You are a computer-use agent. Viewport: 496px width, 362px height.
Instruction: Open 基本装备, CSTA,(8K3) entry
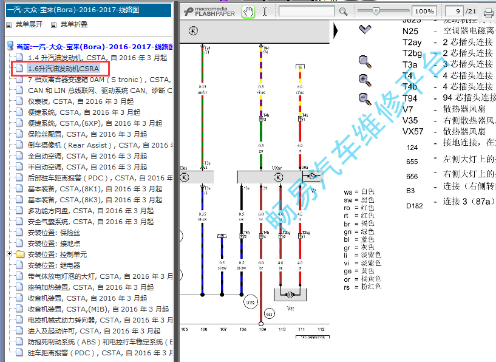[x=95, y=200]
